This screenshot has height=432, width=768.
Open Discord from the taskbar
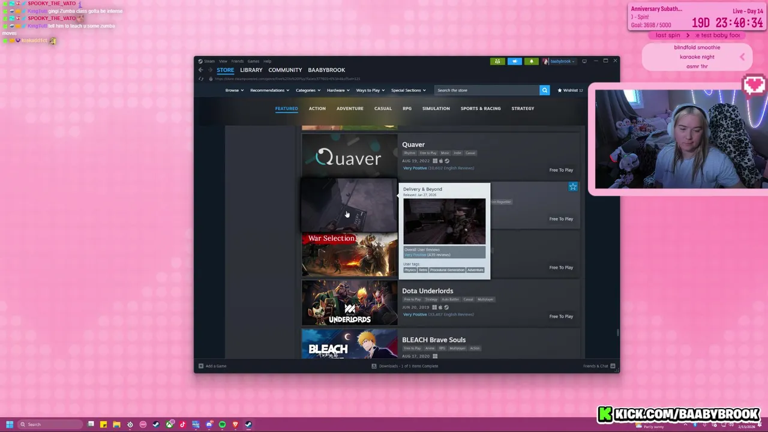pos(209,424)
